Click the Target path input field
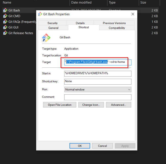Image resolution: width=166 pixels, height=164 pixels. (98, 62)
